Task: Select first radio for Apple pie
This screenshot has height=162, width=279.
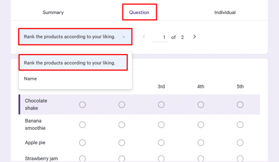Action: point(82,142)
